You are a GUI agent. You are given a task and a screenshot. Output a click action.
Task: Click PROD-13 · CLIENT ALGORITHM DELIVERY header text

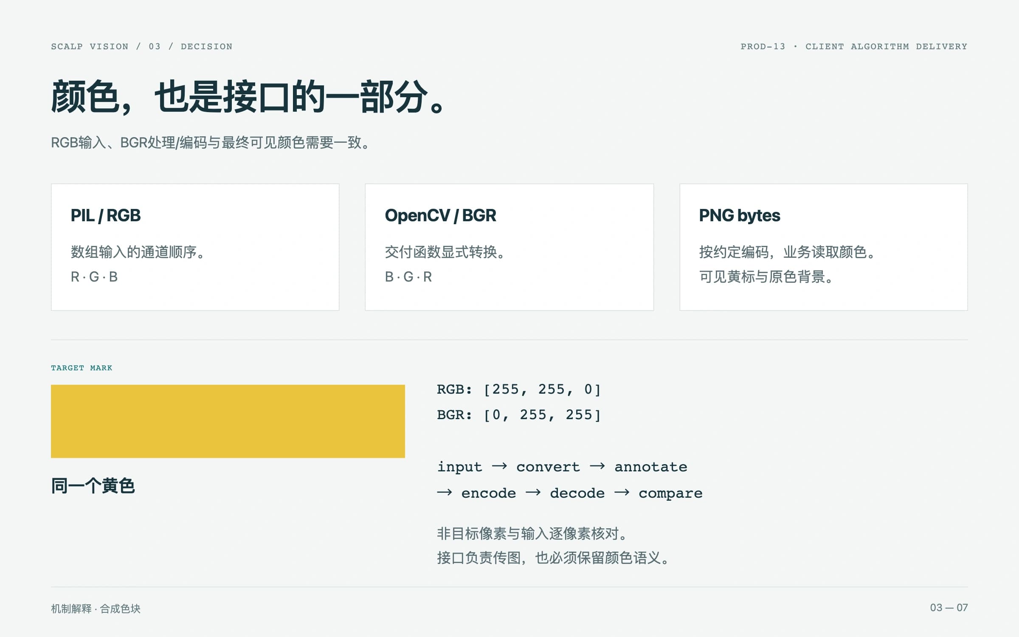[854, 46]
